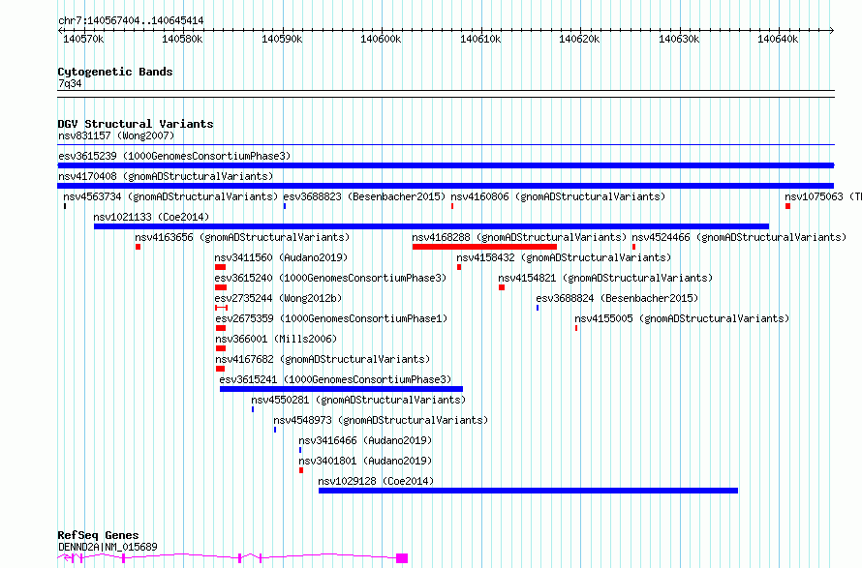This screenshot has width=862, height=568.
Task: Open esv2675359 1000GenomesConsortiumPhase1 label
Action: [331, 318]
